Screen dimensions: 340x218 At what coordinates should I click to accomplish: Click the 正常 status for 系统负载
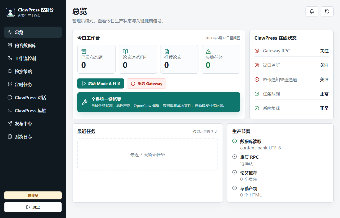(x=324, y=108)
